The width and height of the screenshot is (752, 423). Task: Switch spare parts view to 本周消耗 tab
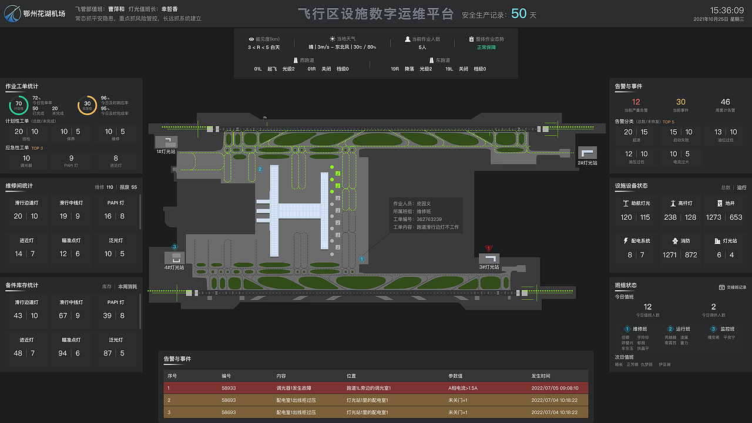(127, 287)
